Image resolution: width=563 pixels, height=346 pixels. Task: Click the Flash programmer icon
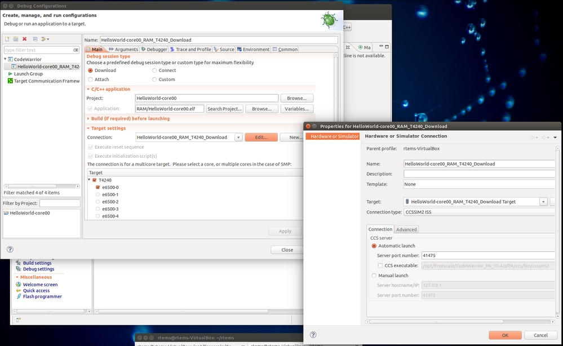tap(18, 296)
